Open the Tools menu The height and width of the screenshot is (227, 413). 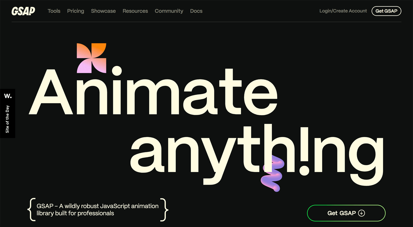(x=54, y=11)
